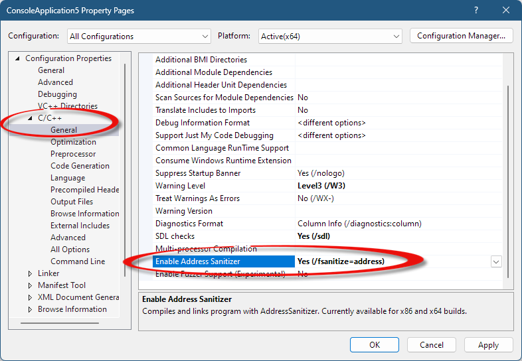Expand the Manifest Tool node

pos(30,285)
